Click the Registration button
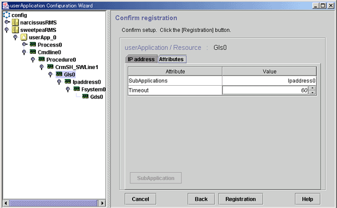 coord(240,199)
